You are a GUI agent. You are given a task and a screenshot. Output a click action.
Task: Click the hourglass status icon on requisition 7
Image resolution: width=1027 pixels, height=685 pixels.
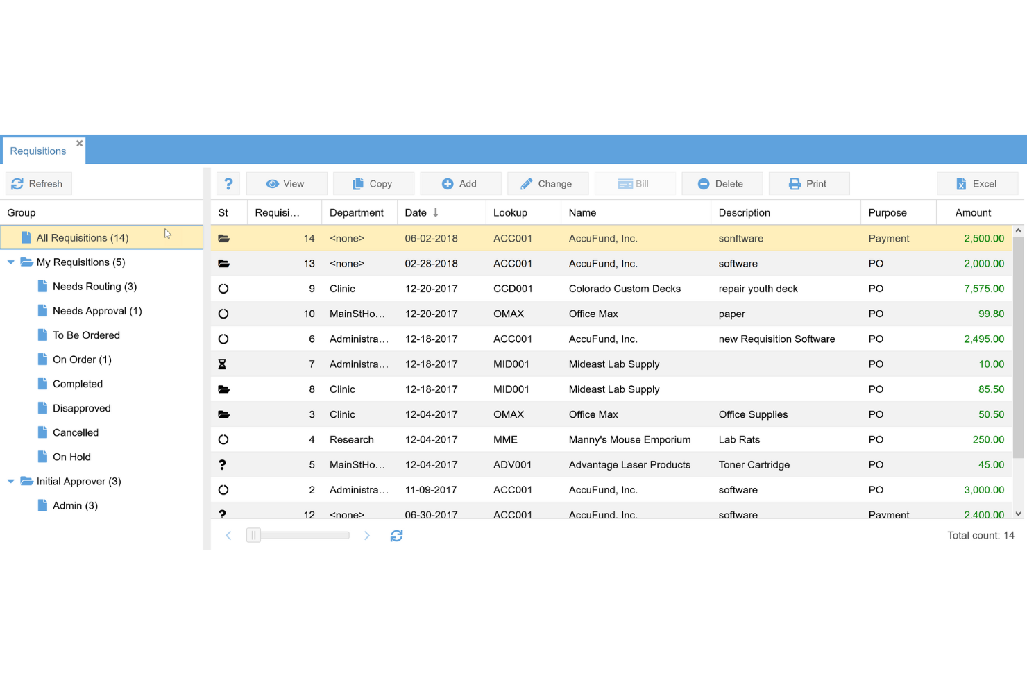[x=222, y=364]
